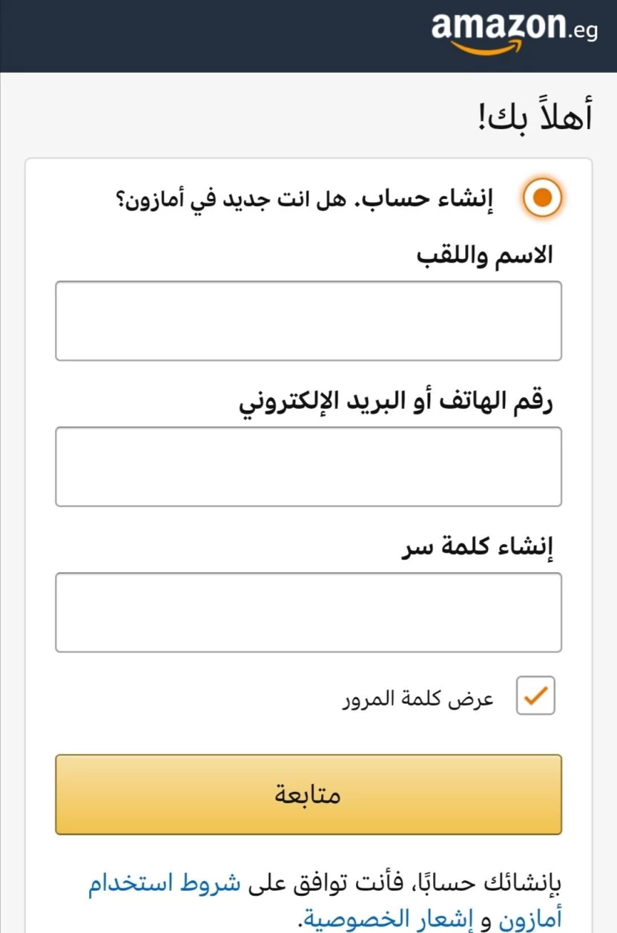This screenshot has height=933, width=617.
Task: Click the create password input field
Action: (308, 612)
